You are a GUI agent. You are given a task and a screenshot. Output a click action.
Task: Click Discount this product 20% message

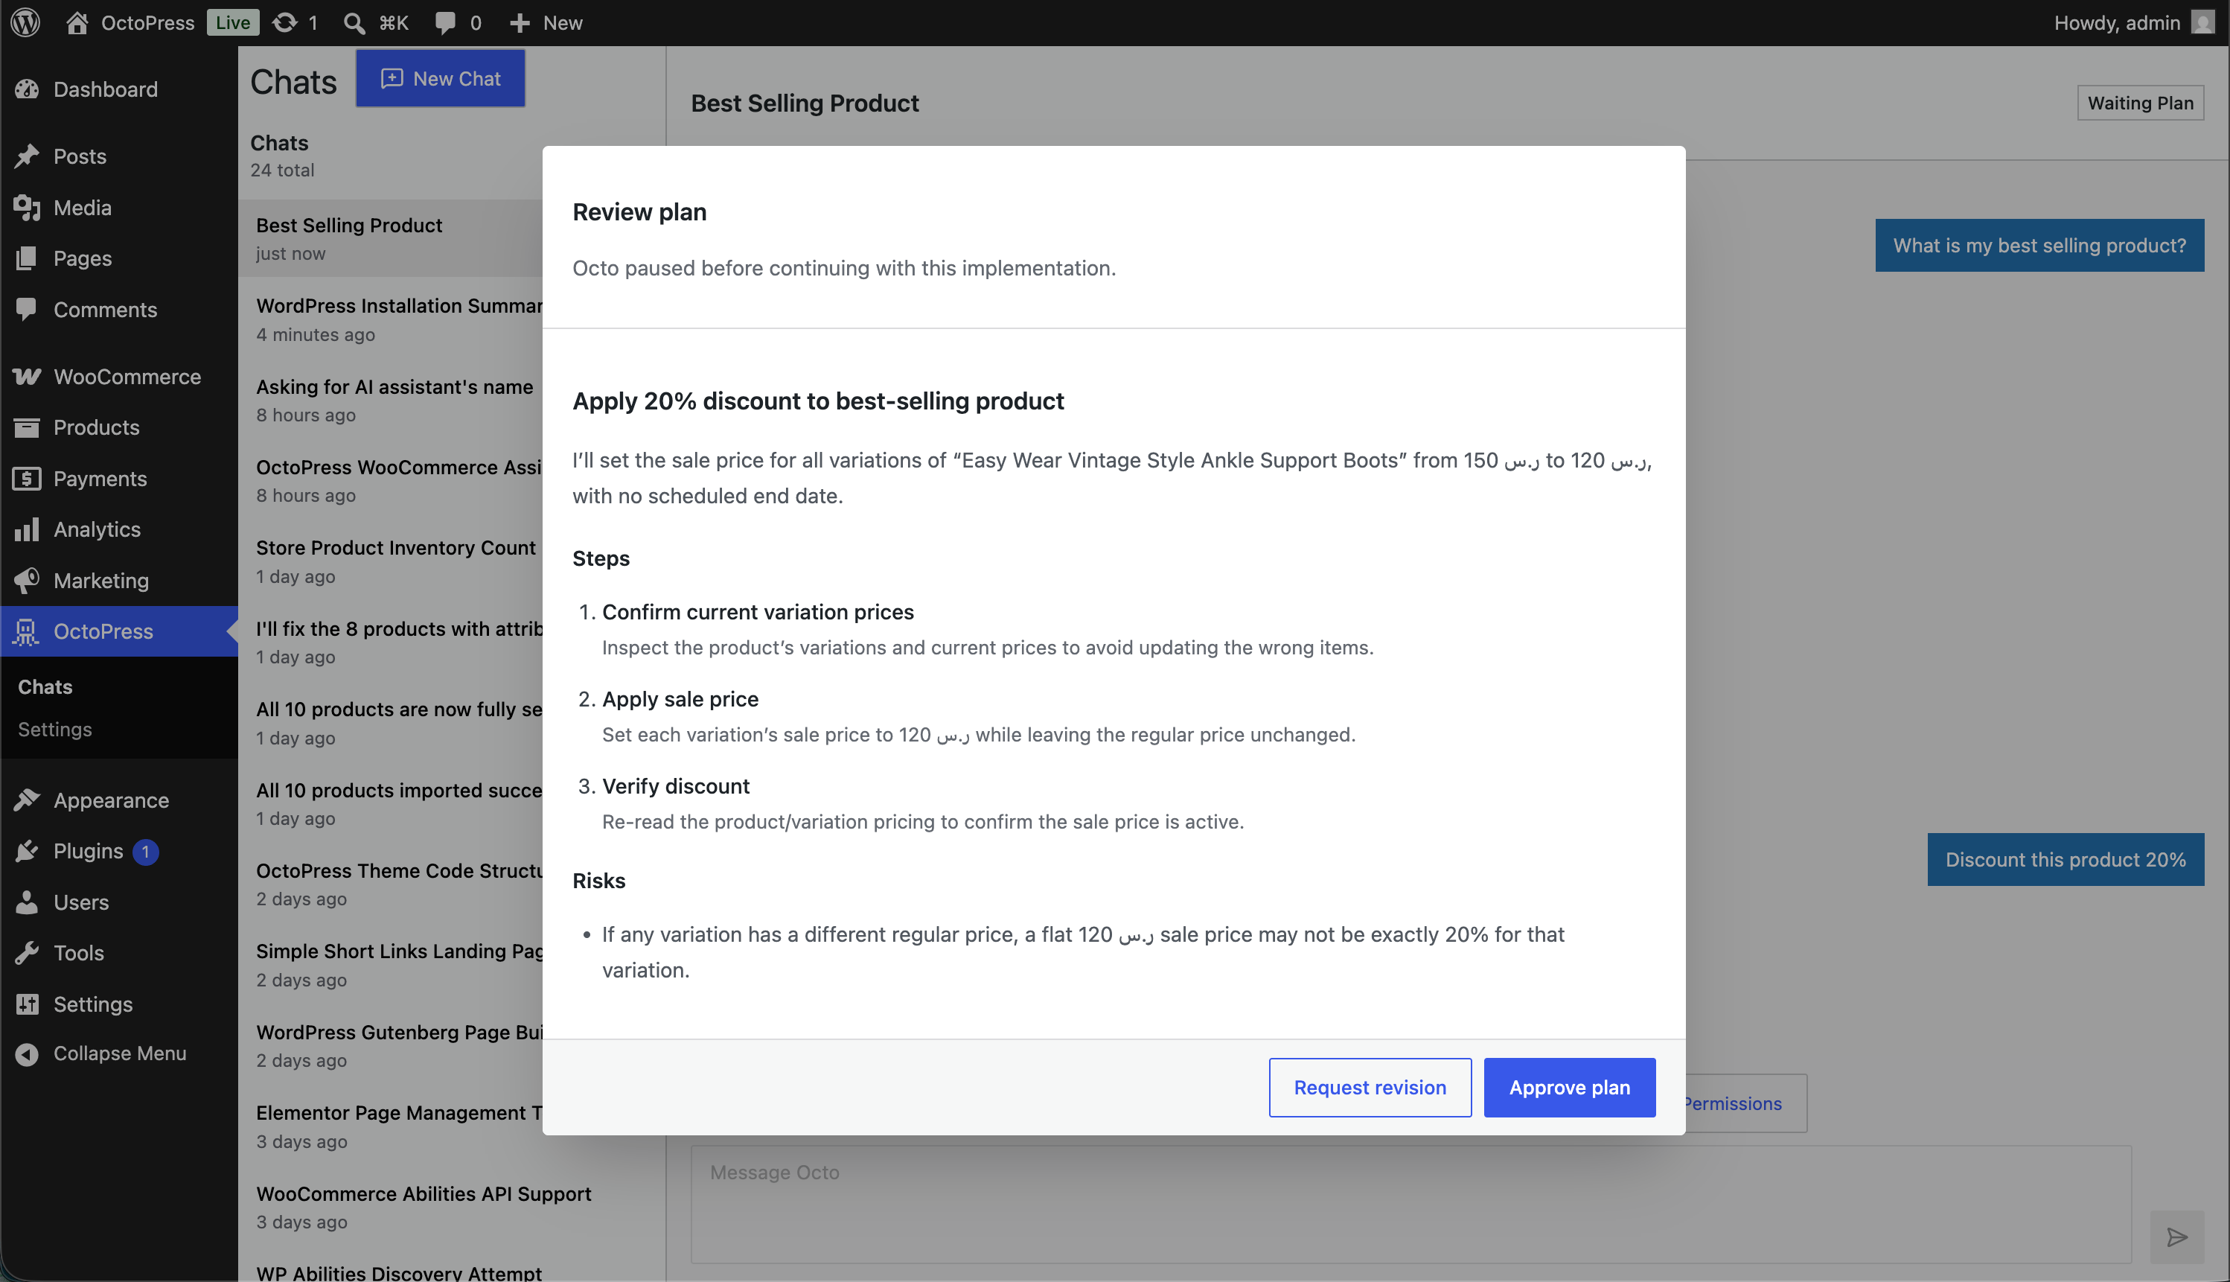[2065, 858]
